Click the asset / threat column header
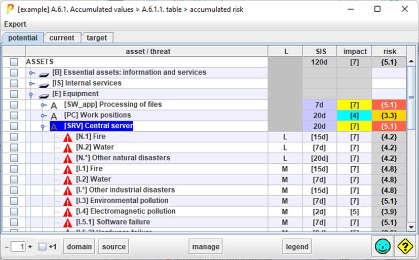 (147, 51)
